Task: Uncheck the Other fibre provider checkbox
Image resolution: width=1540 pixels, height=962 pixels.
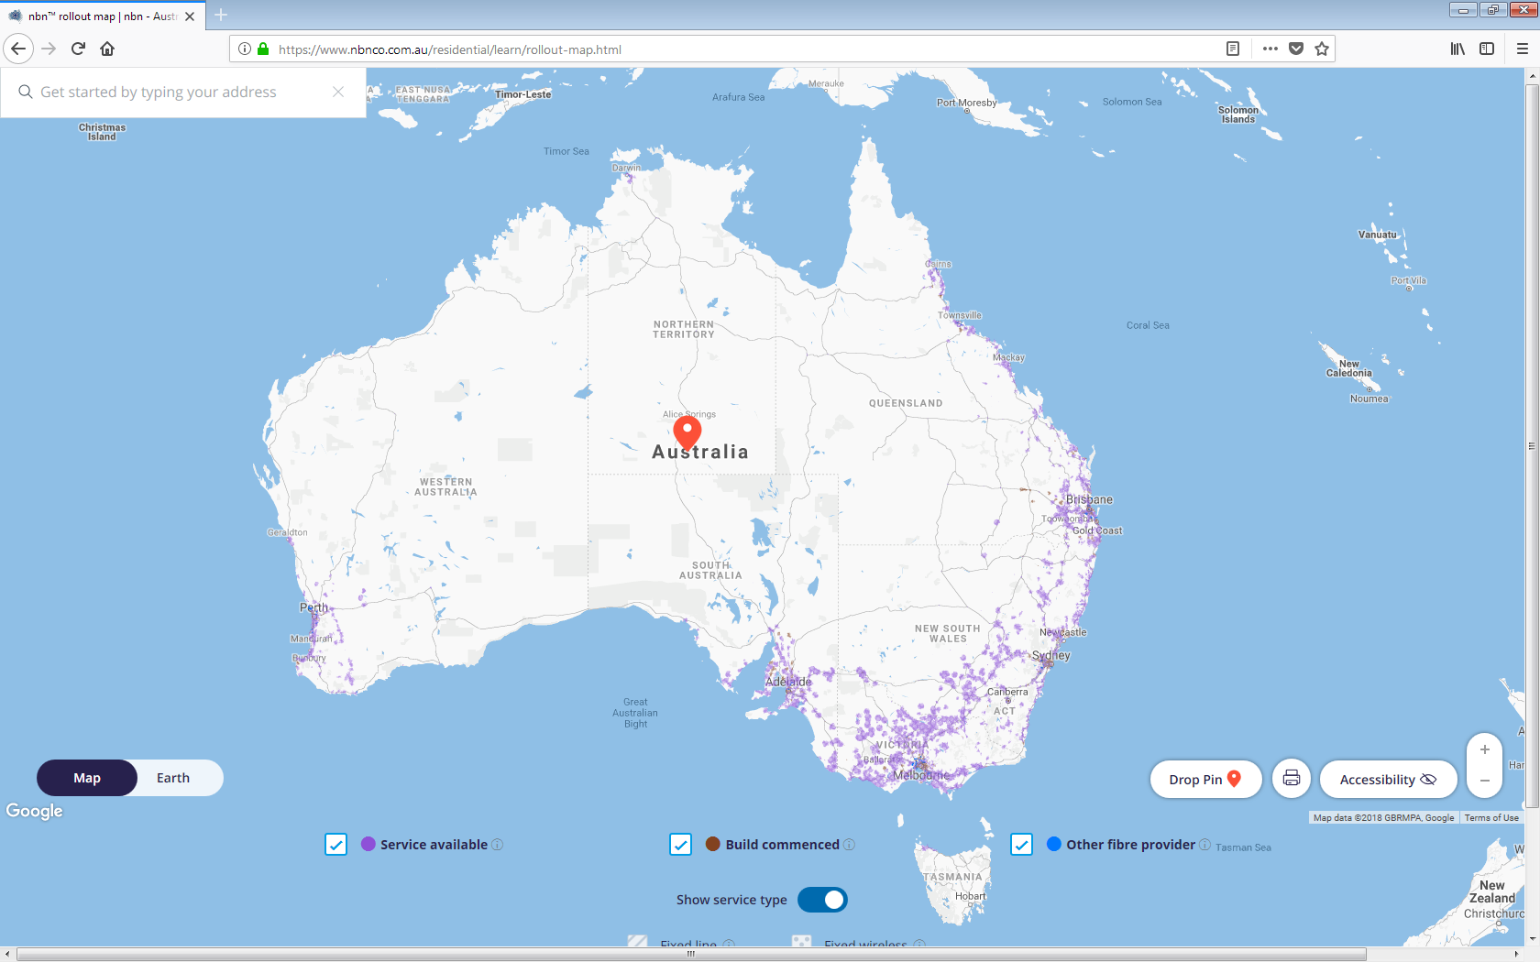Action: pyautogui.click(x=1021, y=845)
